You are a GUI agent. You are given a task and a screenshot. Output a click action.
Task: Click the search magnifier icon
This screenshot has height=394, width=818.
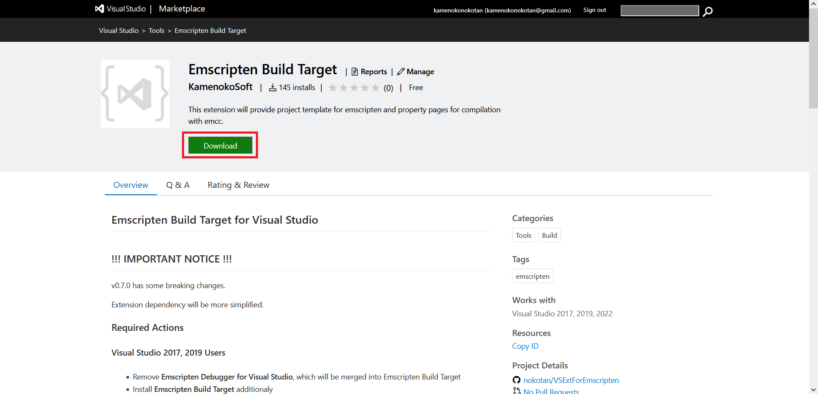click(x=708, y=12)
